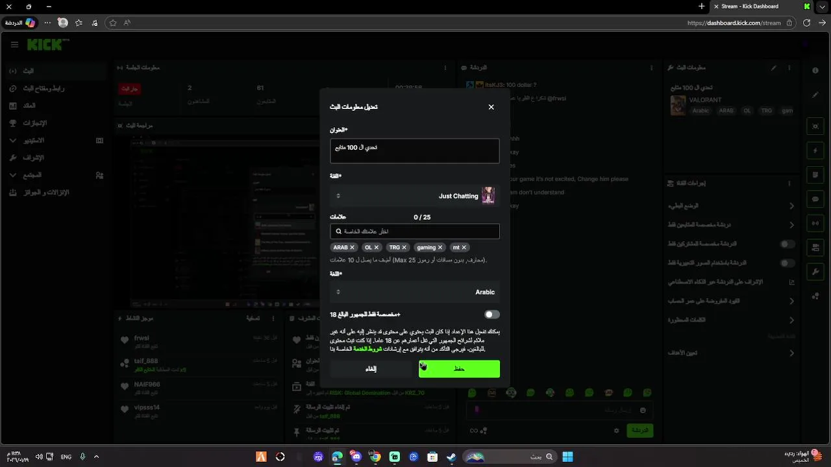Open channel actions panel three-dot menu
This screenshot has width=831, height=467.
click(x=789, y=184)
